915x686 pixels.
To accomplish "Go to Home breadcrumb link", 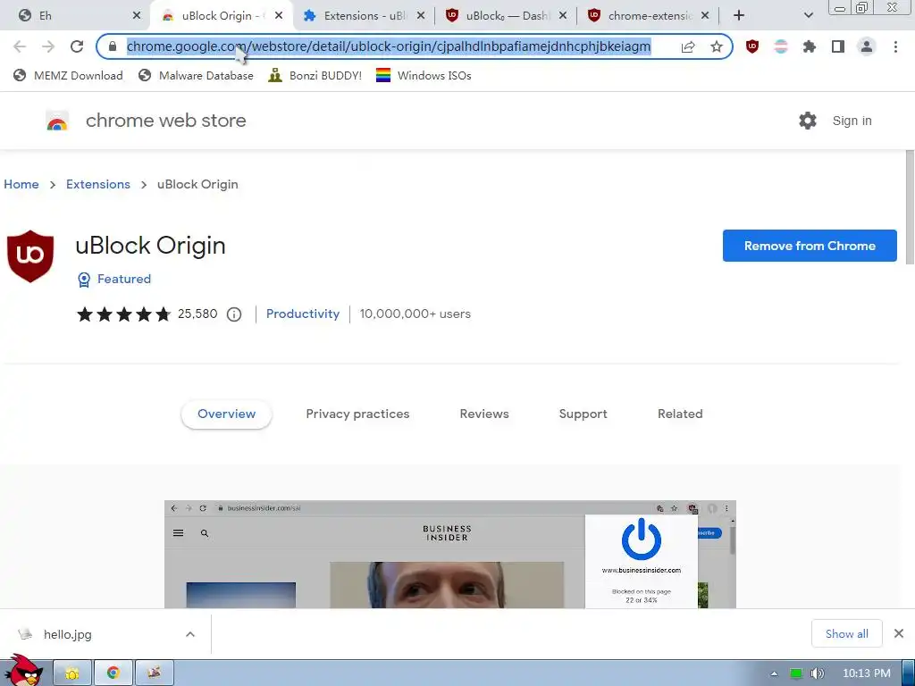I will point(21,184).
